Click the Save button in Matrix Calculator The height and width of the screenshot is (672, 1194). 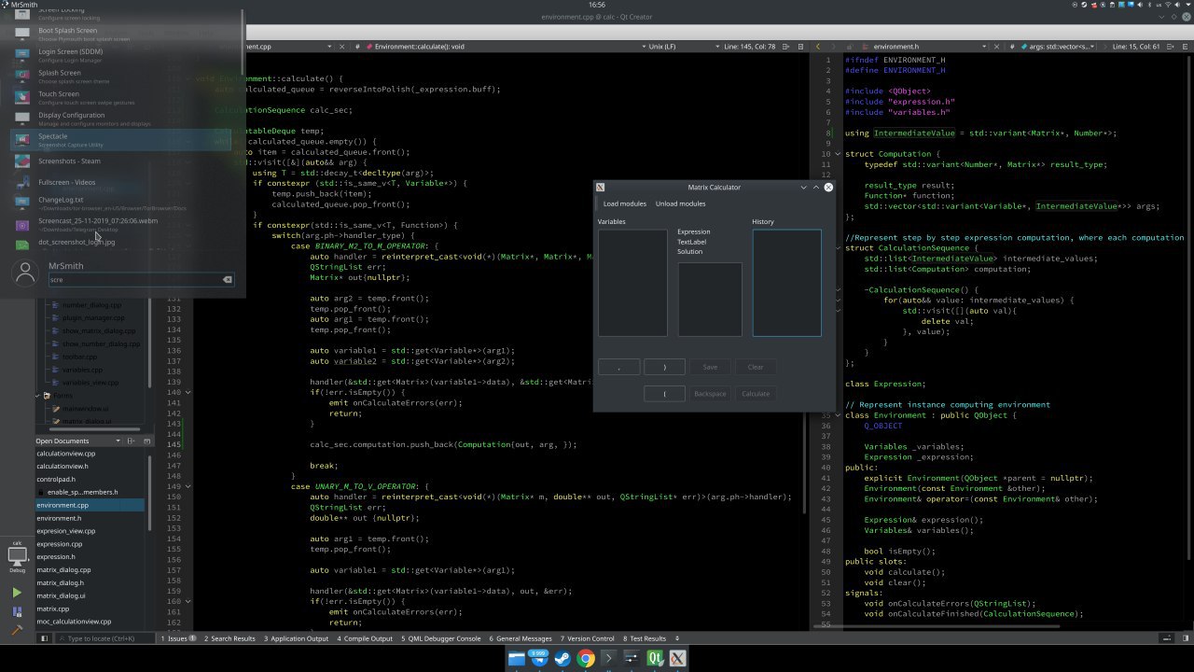pyautogui.click(x=710, y=368)
